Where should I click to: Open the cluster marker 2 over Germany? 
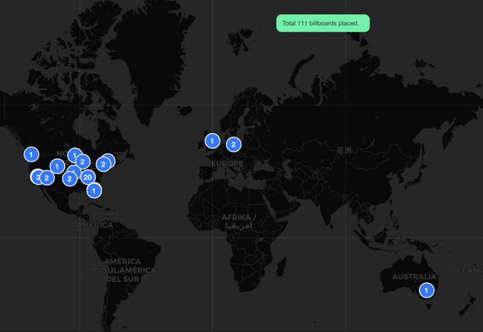233,144
